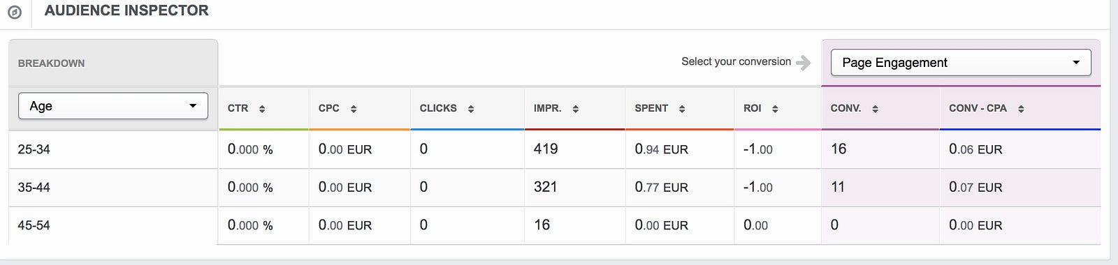1118x265 pixels.
Task: Click the arrow next to Select your conversion
Action: [804, 63]
